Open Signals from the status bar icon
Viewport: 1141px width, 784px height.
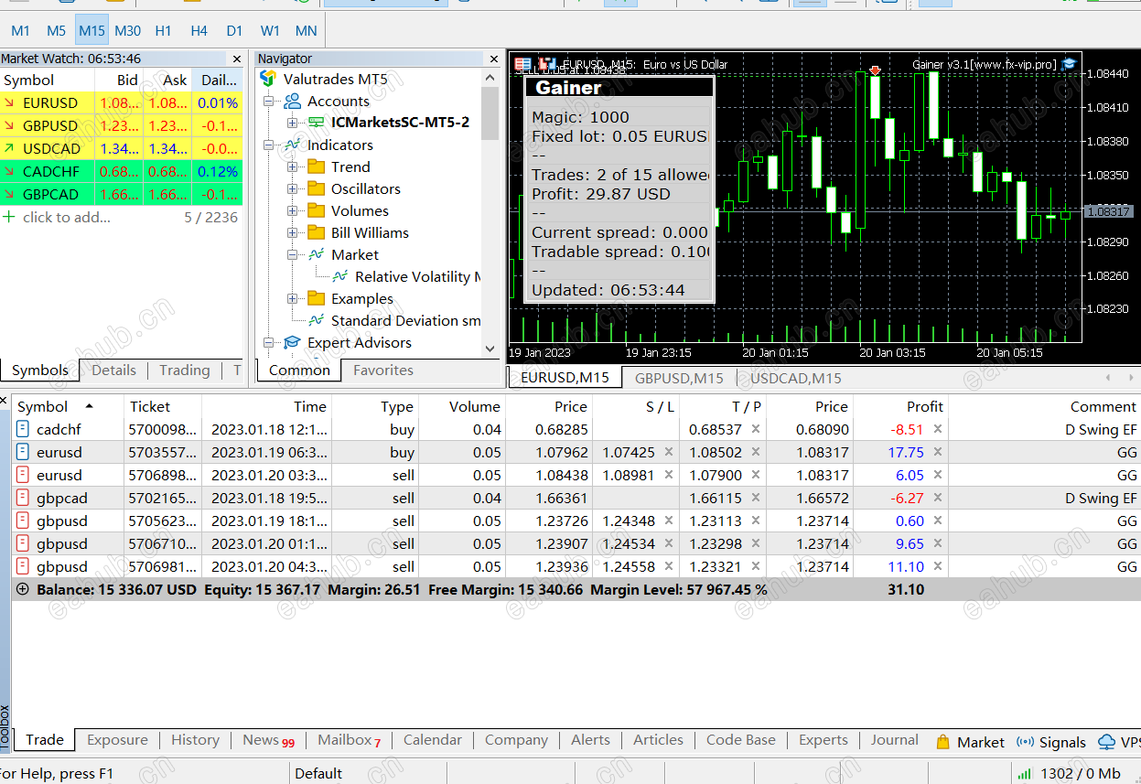tap(1024, 742)
